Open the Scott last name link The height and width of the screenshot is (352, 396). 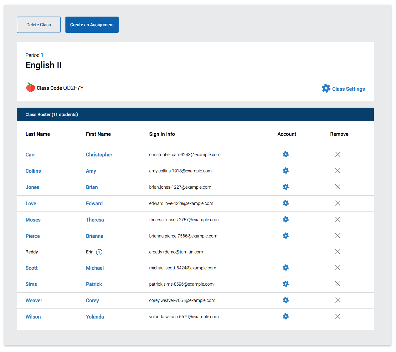[32, 268]
